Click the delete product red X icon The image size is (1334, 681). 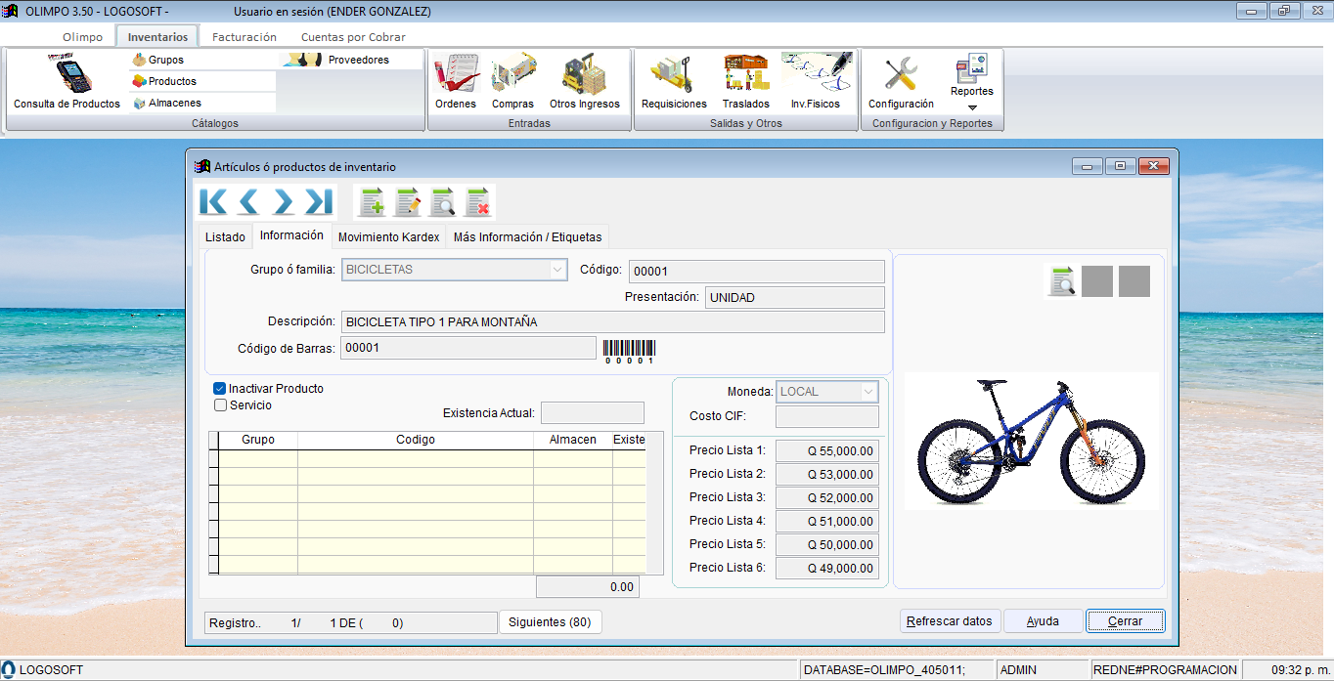[x=477, y=202]
